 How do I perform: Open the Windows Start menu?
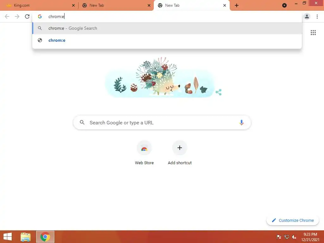pyautogui.click(x=8, y=237)
